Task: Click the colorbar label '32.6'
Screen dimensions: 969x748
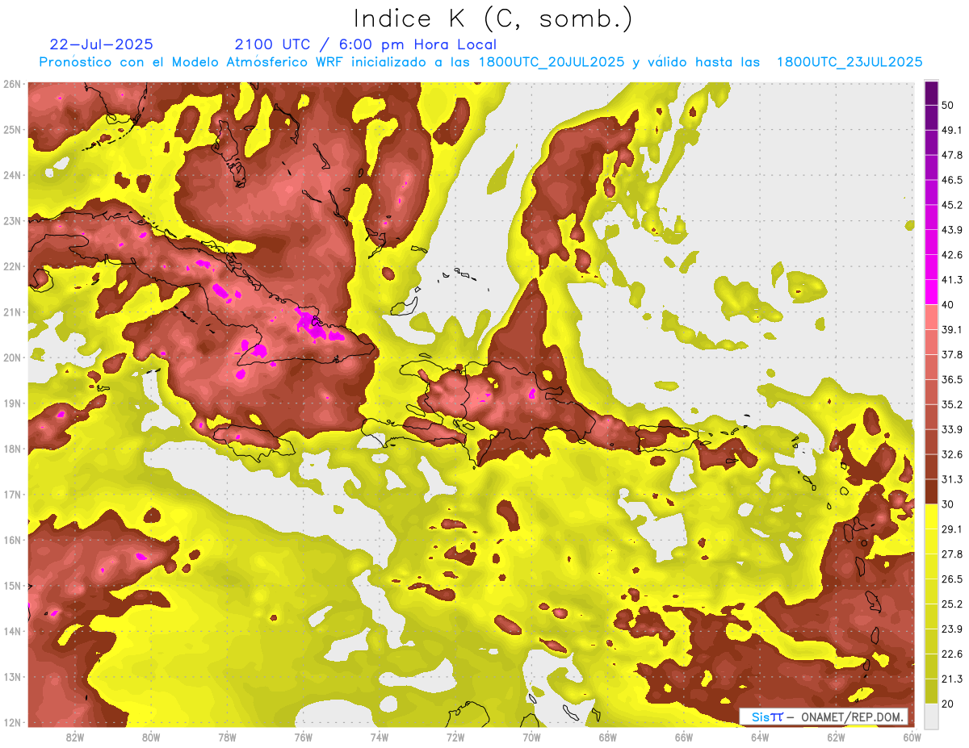Action: [x=953, y=454]
